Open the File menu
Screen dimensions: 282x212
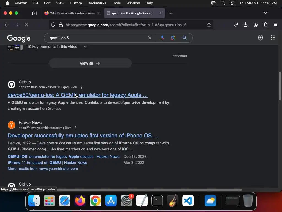point(35,3)
